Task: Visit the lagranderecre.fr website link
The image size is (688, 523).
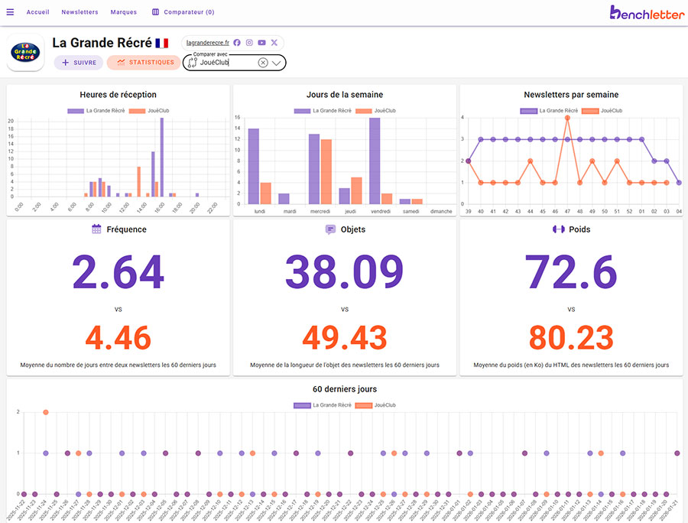Action: 207,43
